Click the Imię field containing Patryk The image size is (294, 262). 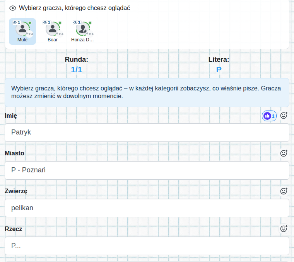147,133
